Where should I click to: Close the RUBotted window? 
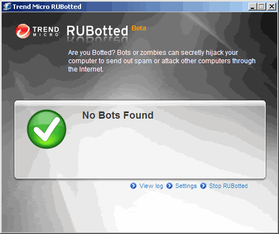coord(272,7)
